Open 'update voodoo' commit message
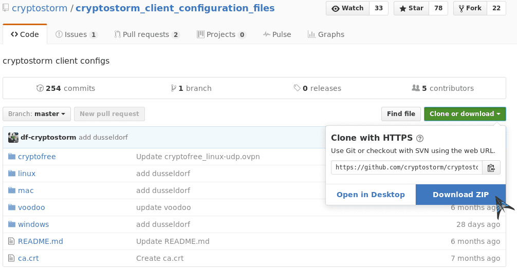 pyautogui.click(x=163, y=207)
